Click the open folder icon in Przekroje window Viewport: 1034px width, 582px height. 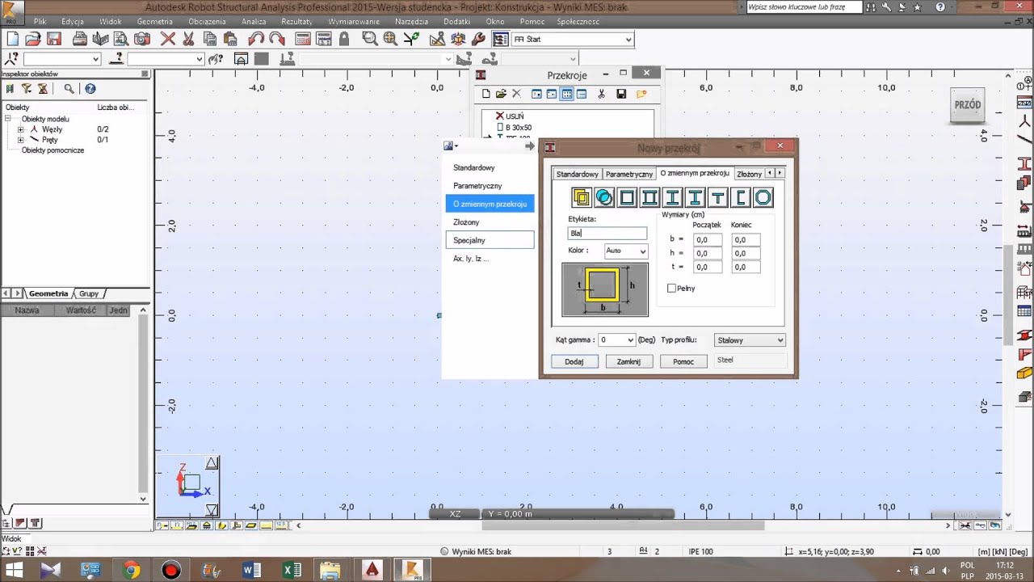(x=501, y=95)
